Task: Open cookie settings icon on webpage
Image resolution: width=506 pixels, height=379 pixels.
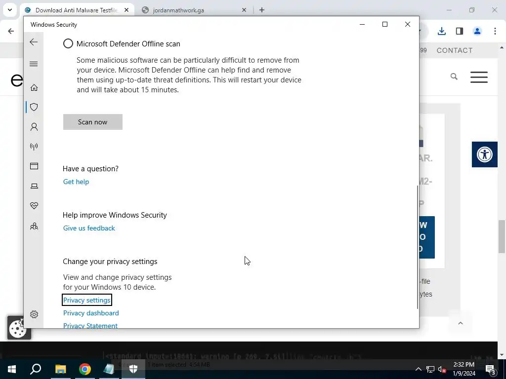Action: tap(18, 328)
